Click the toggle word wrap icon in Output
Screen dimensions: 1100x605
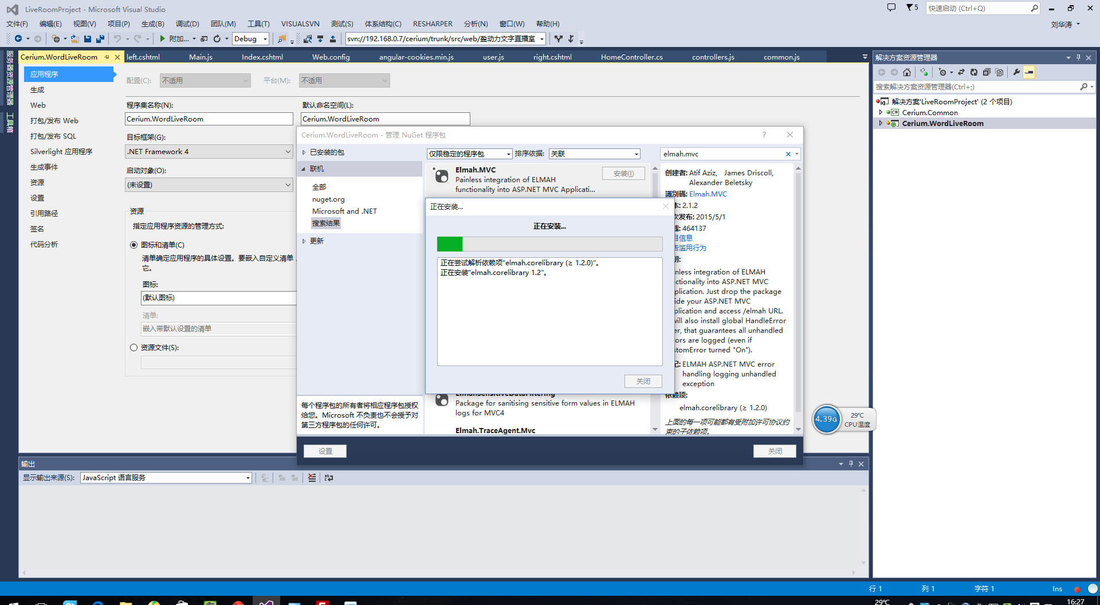pyautogui.click(x=329, y=477)
